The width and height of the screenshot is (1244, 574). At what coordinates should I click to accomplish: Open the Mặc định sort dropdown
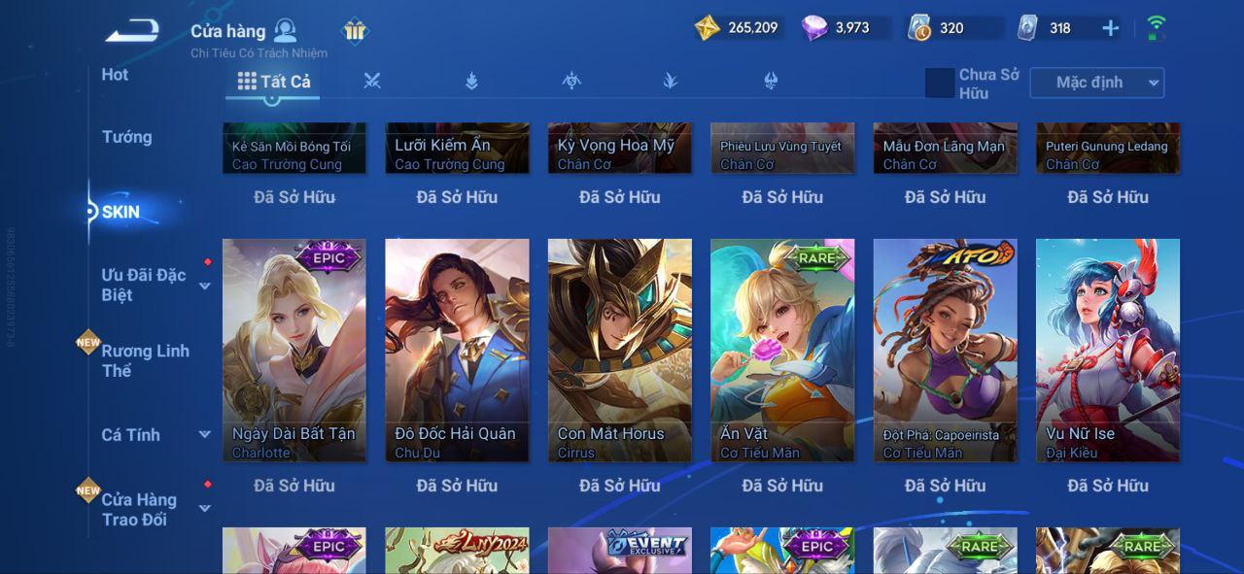click(1096, 83)
